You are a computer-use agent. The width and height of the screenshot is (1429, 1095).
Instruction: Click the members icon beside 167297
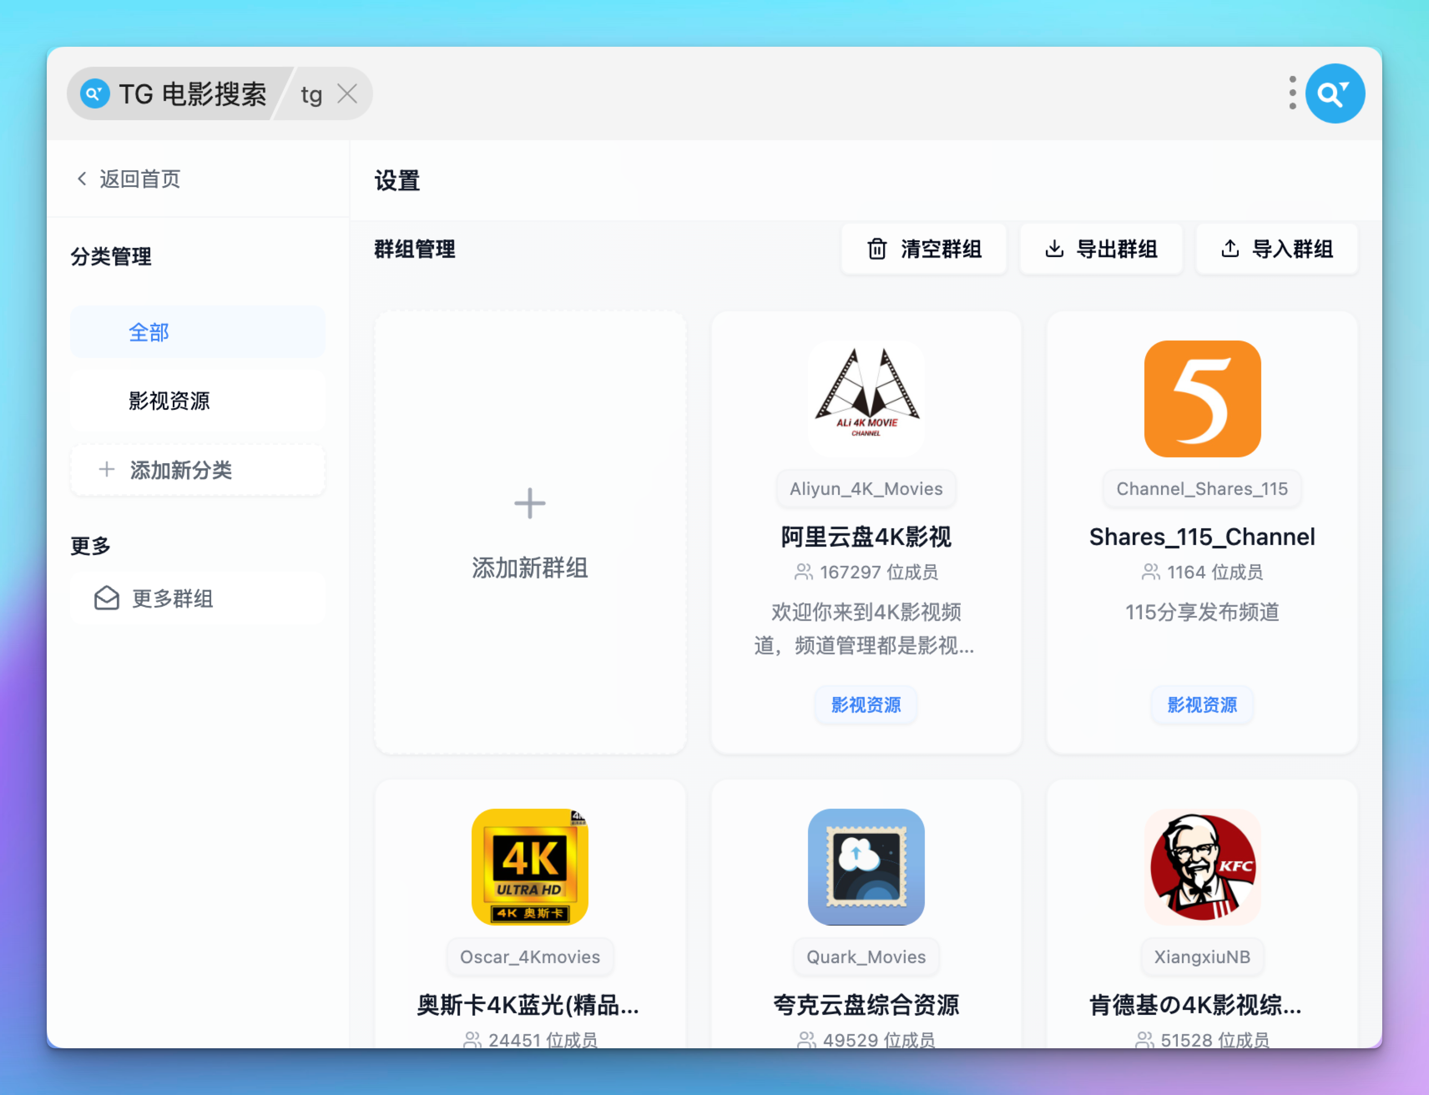pyautogui.click(x=803, y=572)
